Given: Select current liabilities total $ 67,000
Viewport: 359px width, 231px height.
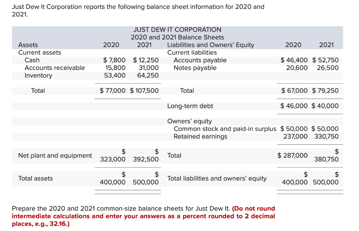Looking at the screenshot, I should click(294, 91).
